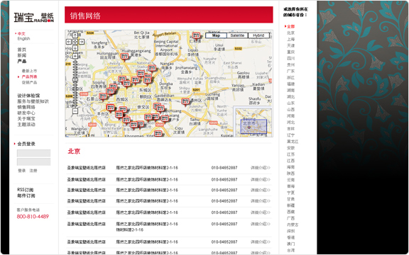Click the store marker near Huilongguan
Screen dimensions: 409x255
click(124, 57)
